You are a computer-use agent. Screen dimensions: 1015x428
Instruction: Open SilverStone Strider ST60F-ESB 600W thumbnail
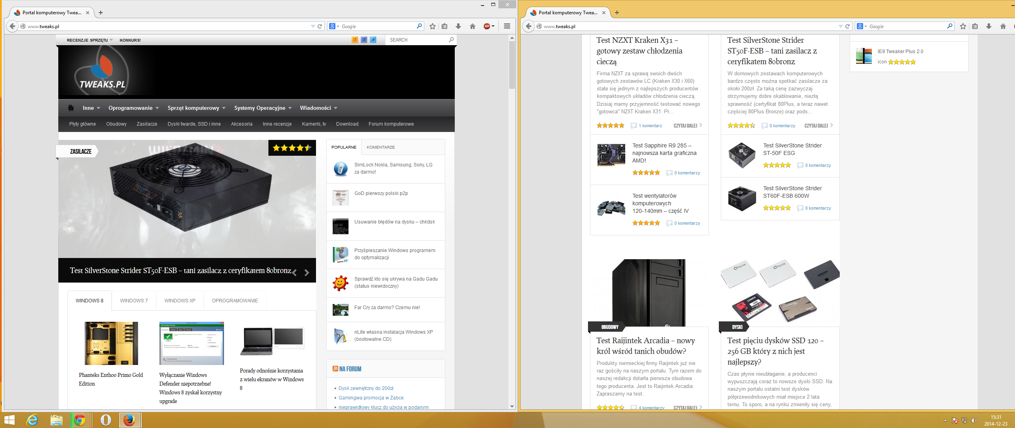[742, 198]
